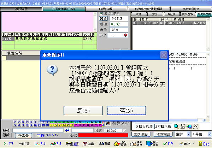Click the F12 toolbar icon

pos(56,144)
